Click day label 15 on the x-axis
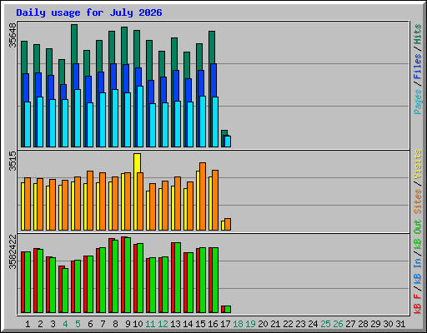 click(x=200, y=324)
